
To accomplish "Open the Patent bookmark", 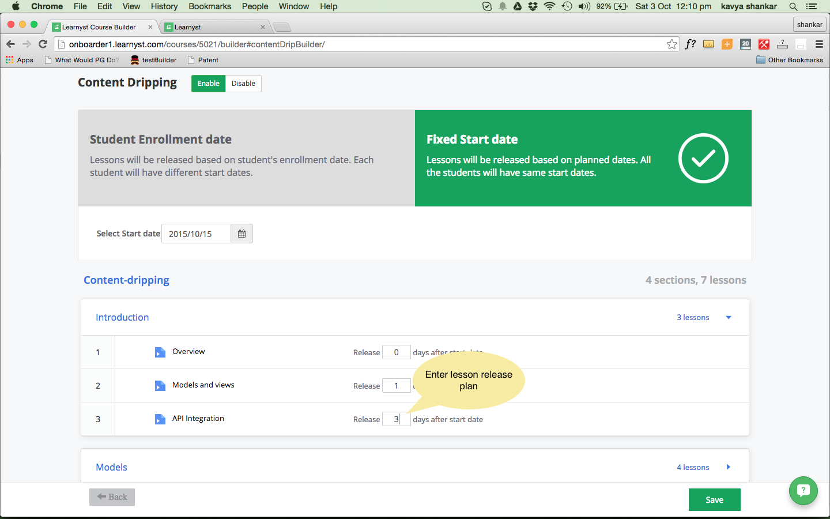I will pos(203,60).
